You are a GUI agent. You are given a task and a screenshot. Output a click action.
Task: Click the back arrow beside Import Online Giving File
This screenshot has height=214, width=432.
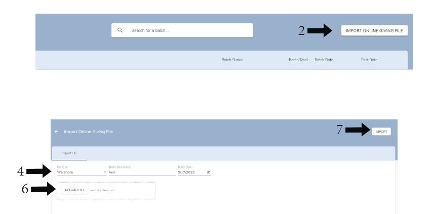pyautogui.click(x=56, y=132)
